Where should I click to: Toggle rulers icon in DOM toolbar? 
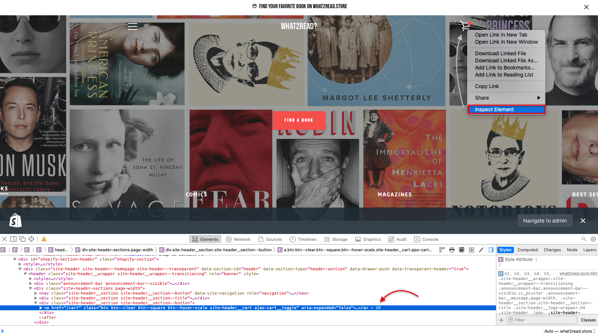tap(442, 250)
